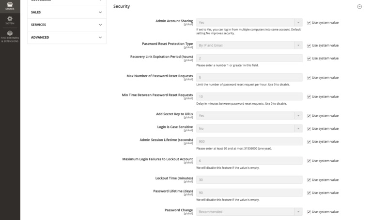Image resolution: width=372 pixels, height=220 pixels.
Task: Toggle Use system value for Lockout Time
Action: coord(309,179)
